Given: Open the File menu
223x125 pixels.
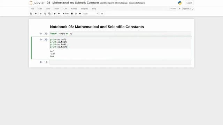Looking at the screenshot, I should coord(32,9).
